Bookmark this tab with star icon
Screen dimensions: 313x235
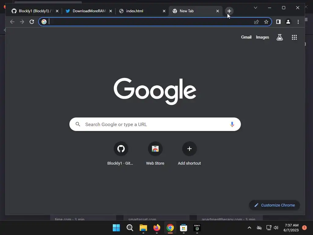click(x=266, y=22)
